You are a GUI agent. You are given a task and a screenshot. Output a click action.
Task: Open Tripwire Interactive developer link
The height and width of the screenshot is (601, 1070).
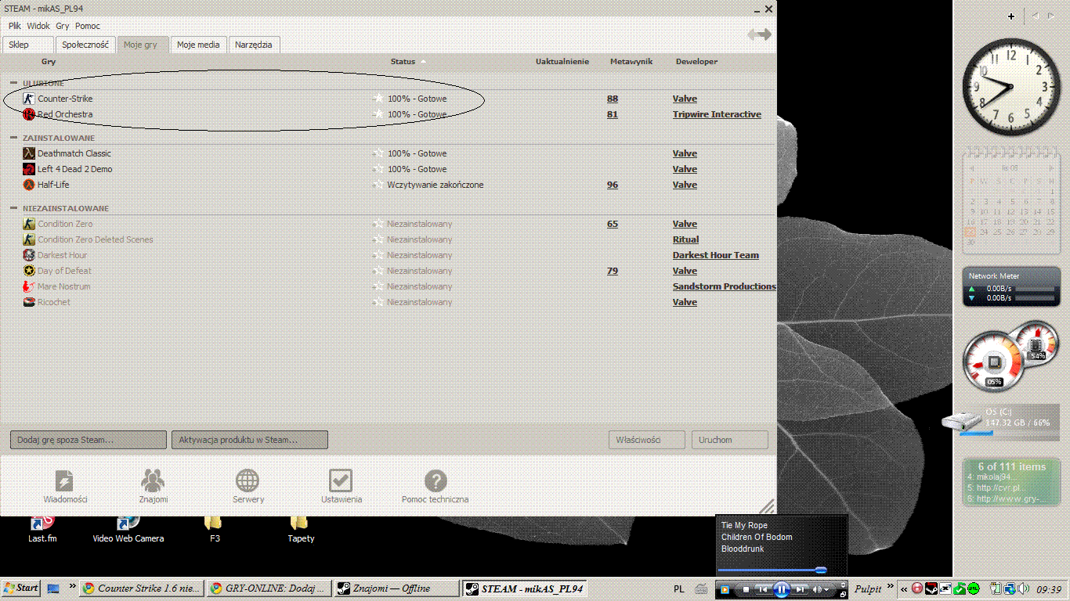[x=717, y=114]
